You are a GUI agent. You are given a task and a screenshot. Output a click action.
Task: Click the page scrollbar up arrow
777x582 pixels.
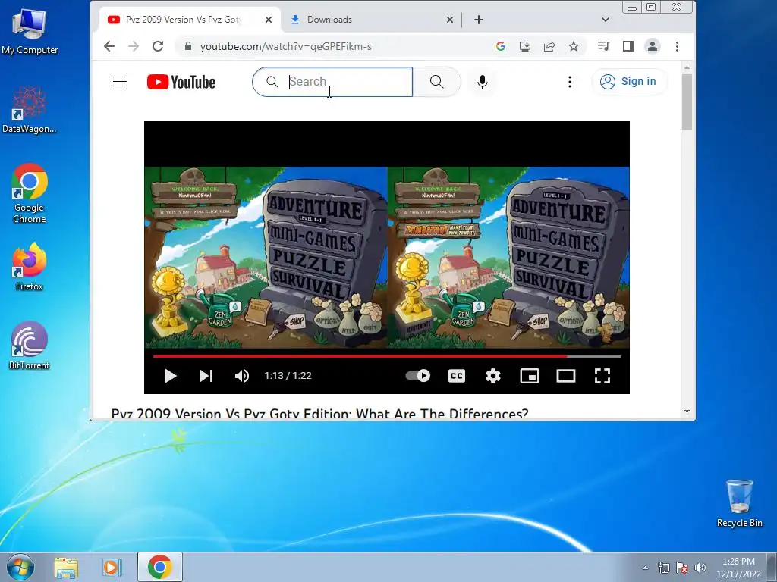point(687,67)
